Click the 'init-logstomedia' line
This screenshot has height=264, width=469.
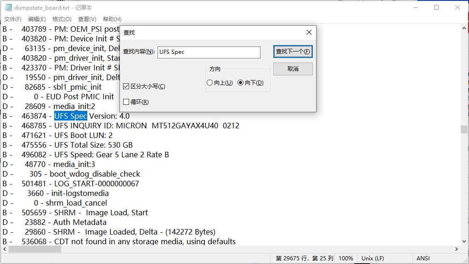click(x=56, y=193)
